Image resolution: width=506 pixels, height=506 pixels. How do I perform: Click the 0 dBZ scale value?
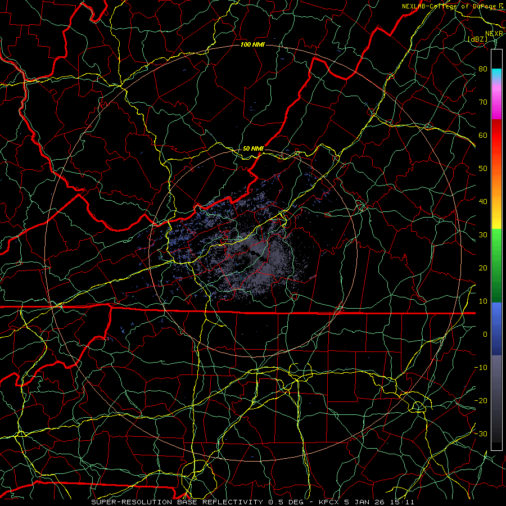coord(485,335)
